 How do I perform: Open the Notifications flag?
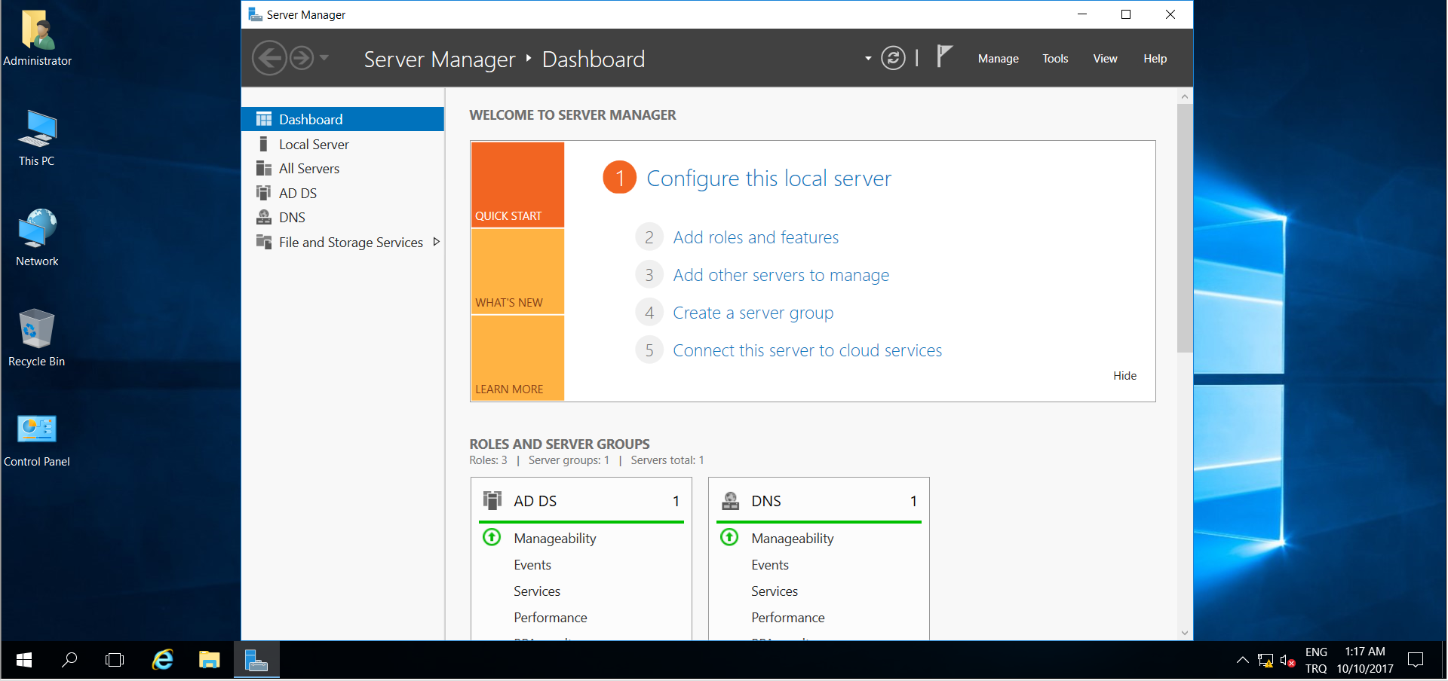pos(944,56)
